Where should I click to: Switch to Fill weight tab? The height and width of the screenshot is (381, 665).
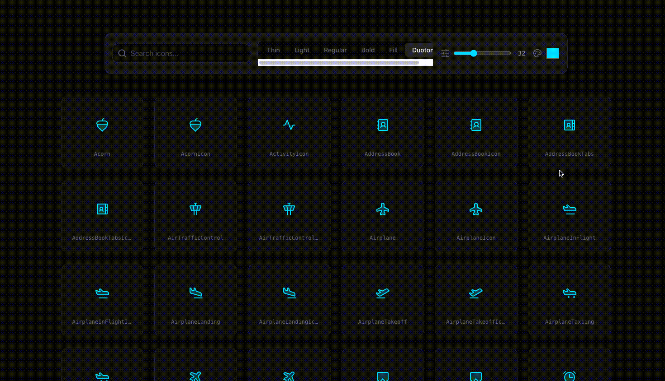click(x=393, y=50)
